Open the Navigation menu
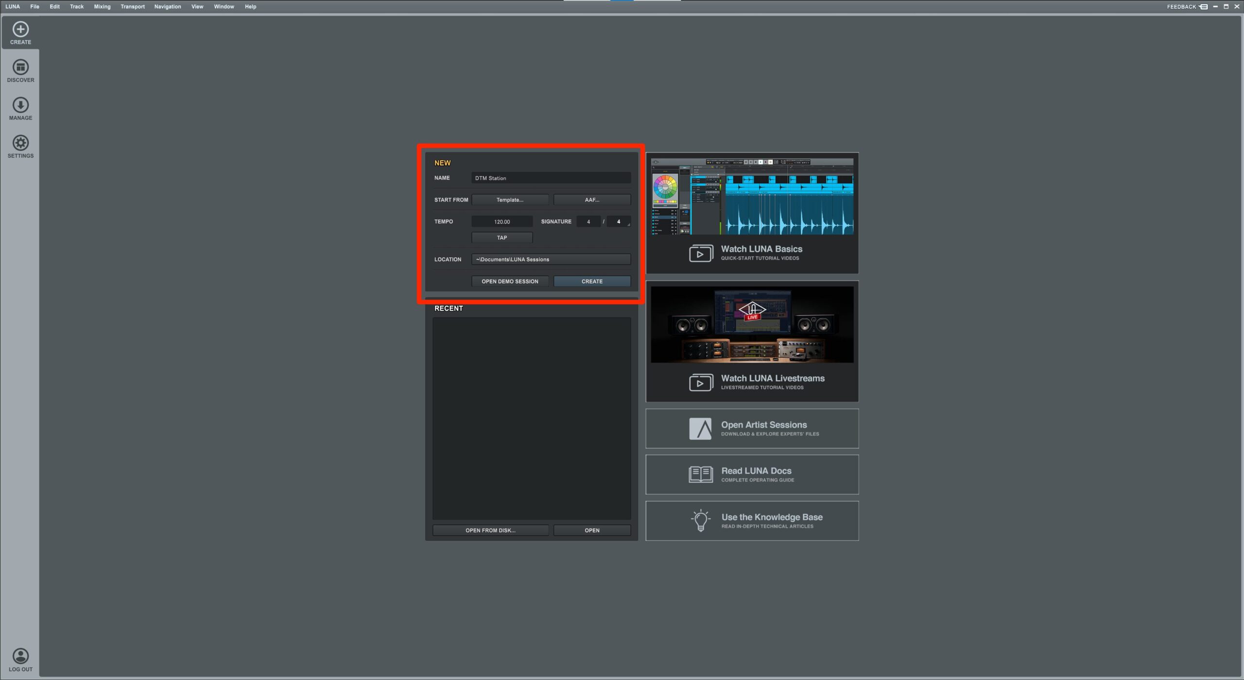 click(168, 7)
